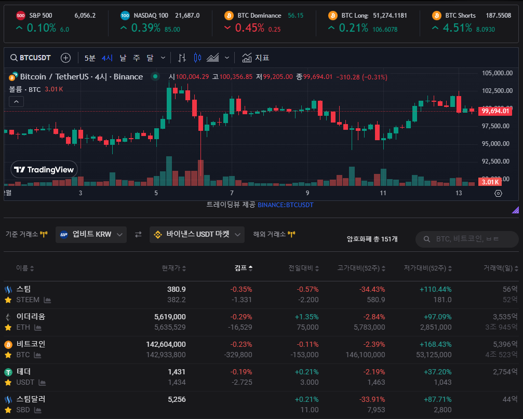523x419 pixels.
Task: Sort by 고가대비(52주) column
Action: 361,268
